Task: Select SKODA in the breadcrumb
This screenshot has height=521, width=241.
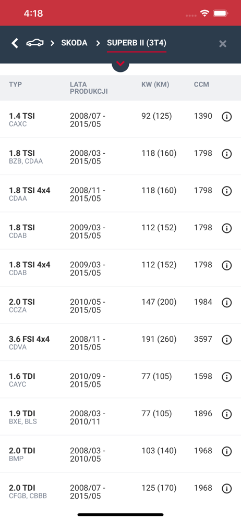Action: pyautogui.click(x=74, y=43)
